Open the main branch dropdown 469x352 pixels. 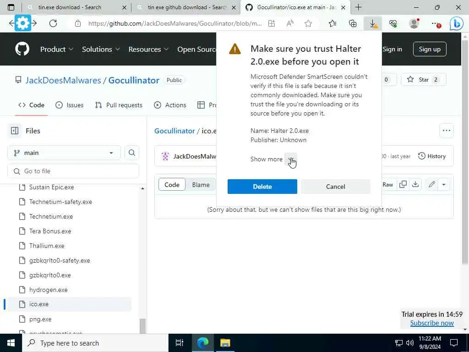tap(64, 153)
